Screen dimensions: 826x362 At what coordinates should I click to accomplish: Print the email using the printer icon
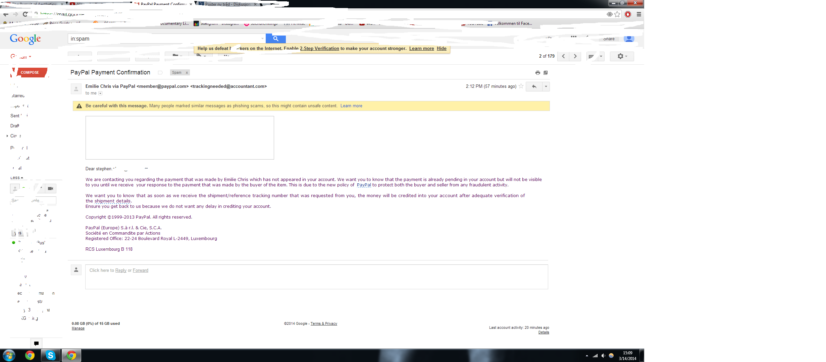point(538,73)
